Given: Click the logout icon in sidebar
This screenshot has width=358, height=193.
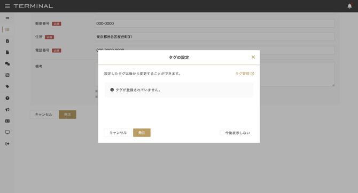Looking at the screenshot, I should (x=7, y=143).
